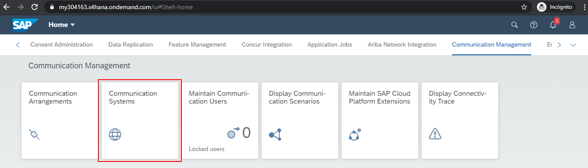588x168 pixels.
Task: Select the Communication Management tab
Action: point(491,44)
